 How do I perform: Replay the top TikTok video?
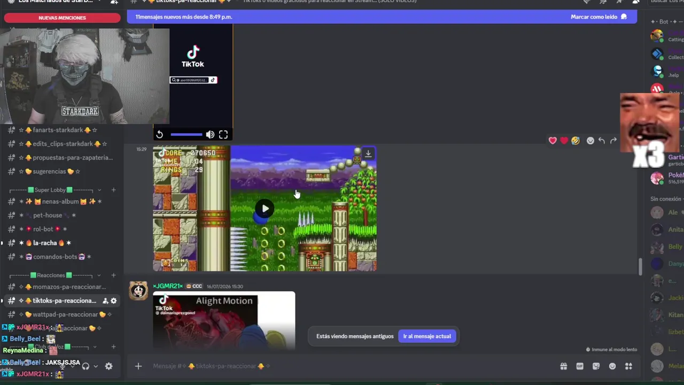[159, 135]
